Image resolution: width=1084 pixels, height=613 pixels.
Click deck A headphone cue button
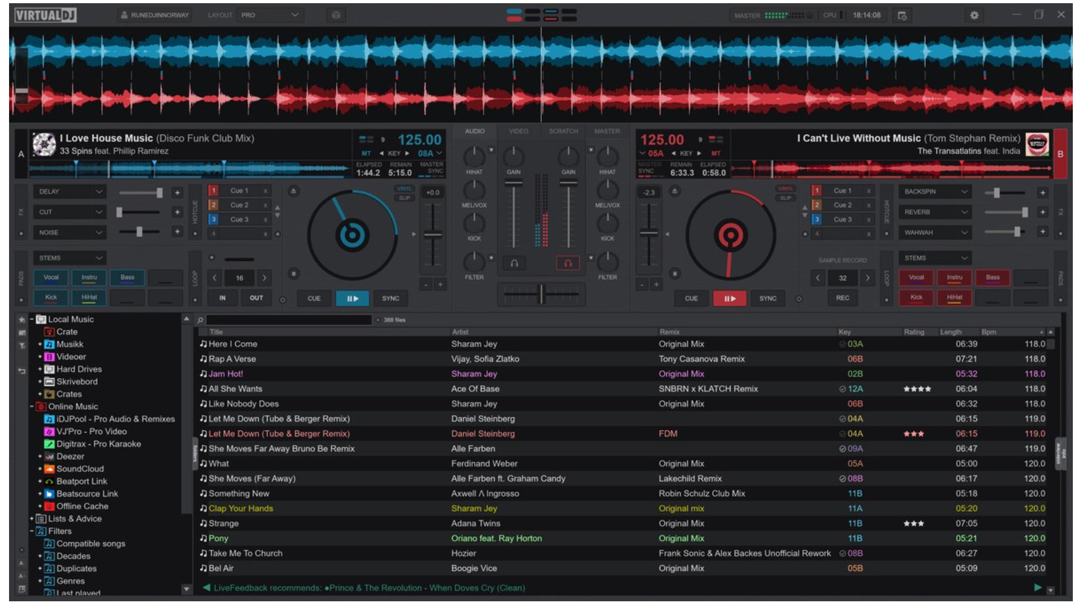pos(514,263)
